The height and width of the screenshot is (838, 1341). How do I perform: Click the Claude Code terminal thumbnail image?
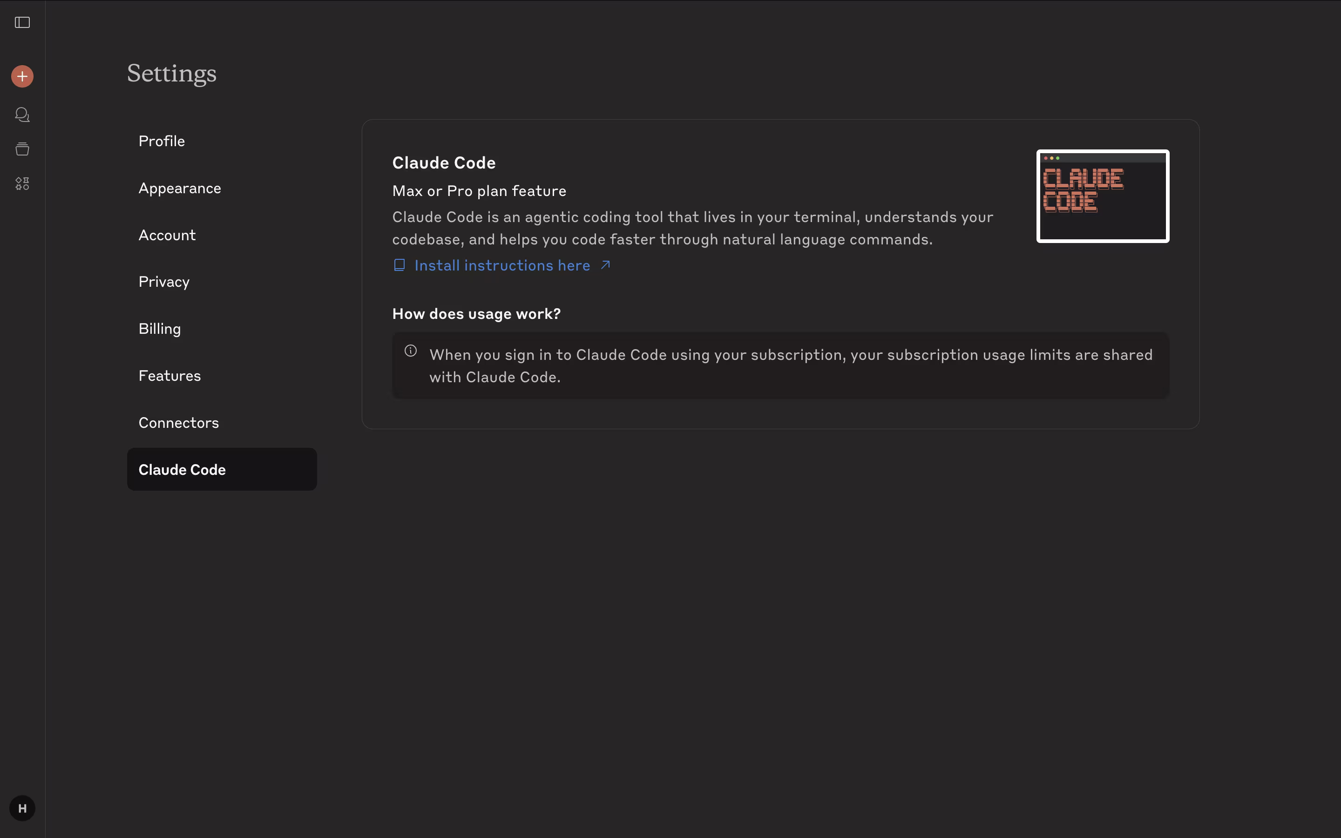click(x=1103, y=196)
